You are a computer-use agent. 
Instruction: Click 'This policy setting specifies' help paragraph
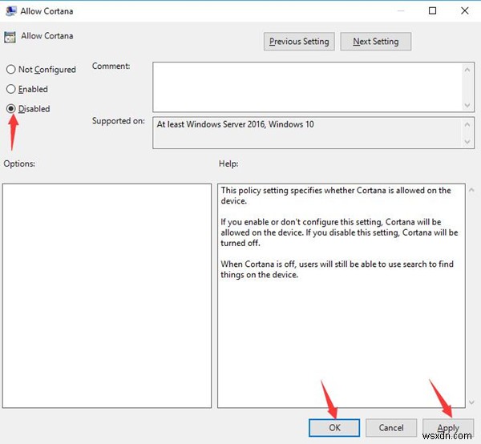[336, 196]
